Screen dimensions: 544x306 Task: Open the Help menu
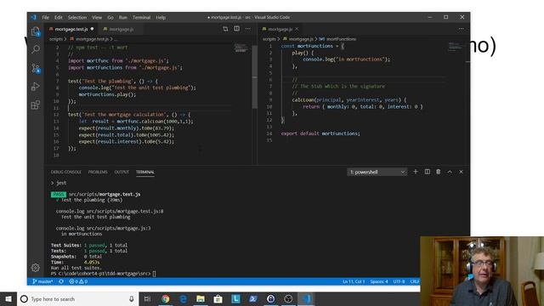(x=161, y=17)
